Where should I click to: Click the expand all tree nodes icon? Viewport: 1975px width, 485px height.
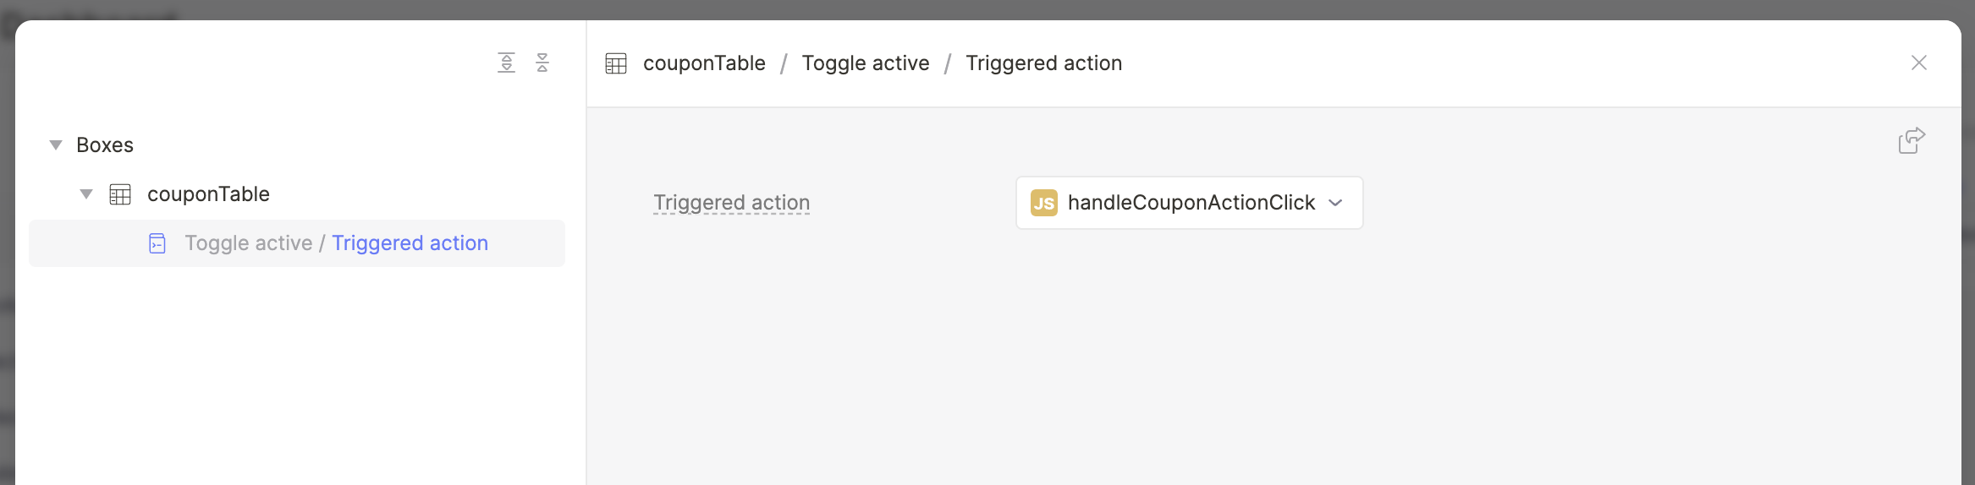coord(506,63)
